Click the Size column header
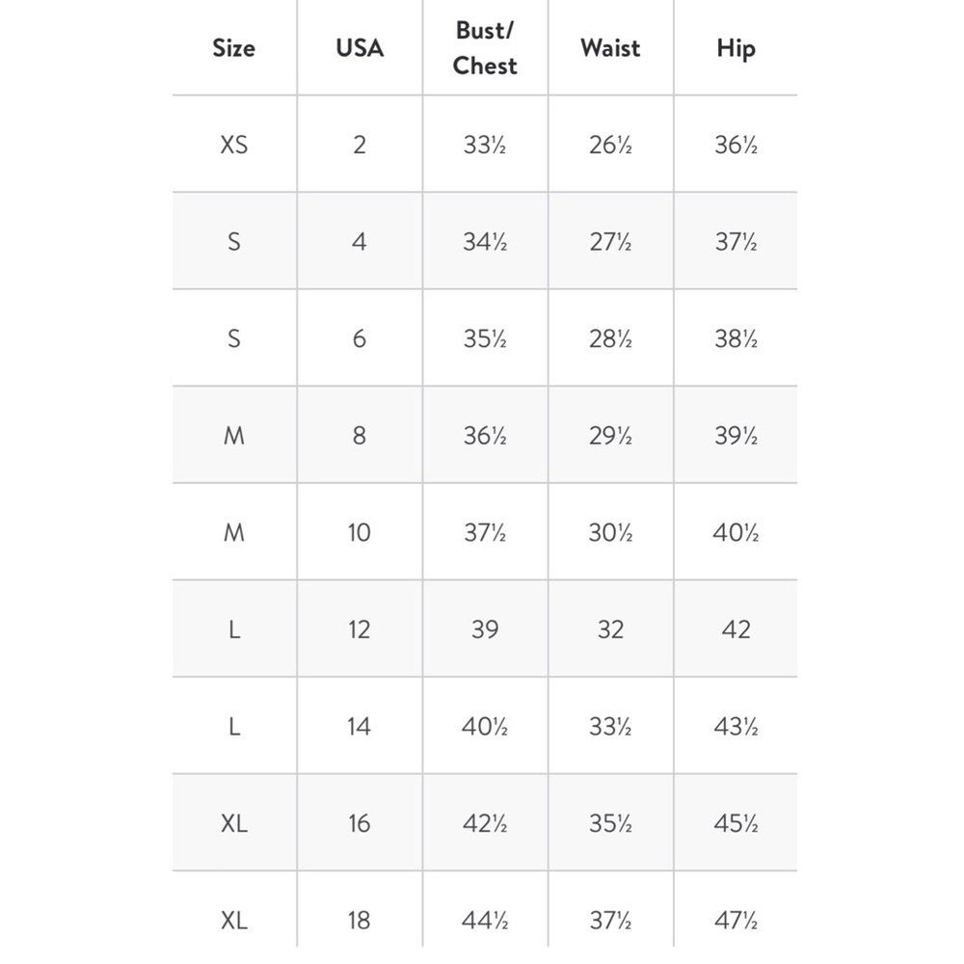This screenshot has height=964, width=964. [x=233, y=48]
